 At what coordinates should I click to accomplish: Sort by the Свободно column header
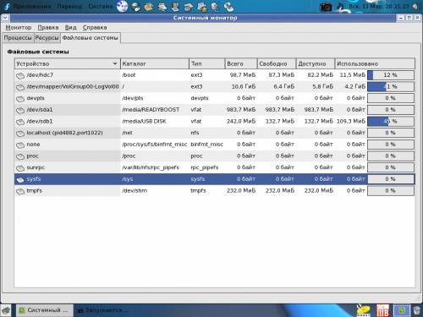[277, 63]
